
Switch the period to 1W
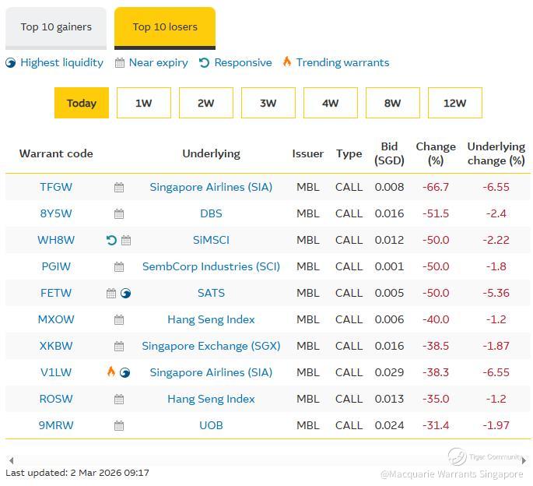[144, 103]
